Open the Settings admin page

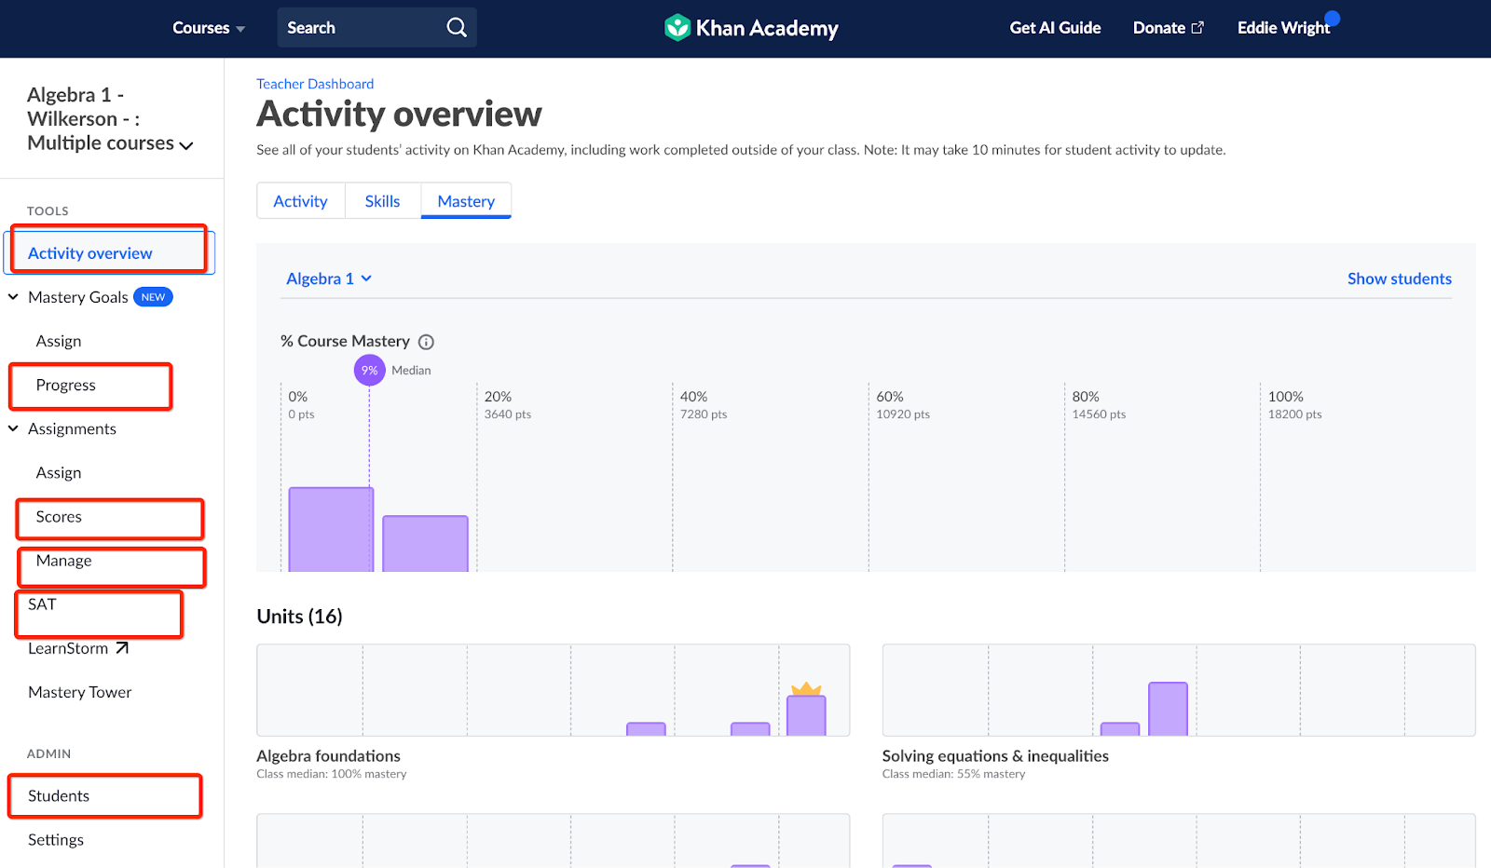(56, 839)
